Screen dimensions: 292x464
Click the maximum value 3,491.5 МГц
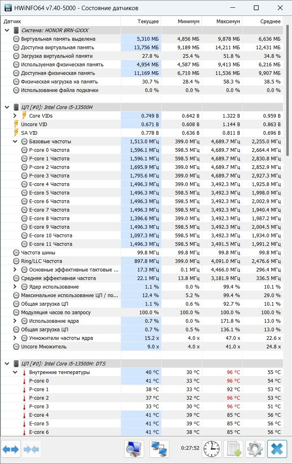[x=225, y=244]
